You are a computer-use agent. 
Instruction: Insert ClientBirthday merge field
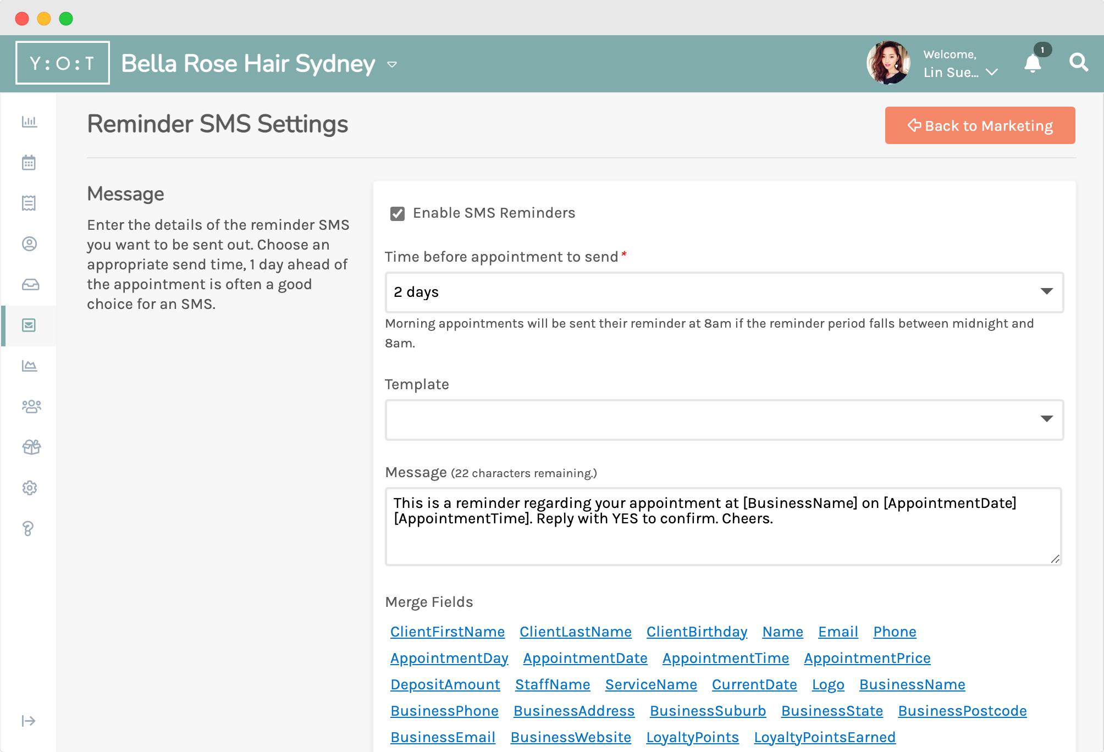coord(697,632)
